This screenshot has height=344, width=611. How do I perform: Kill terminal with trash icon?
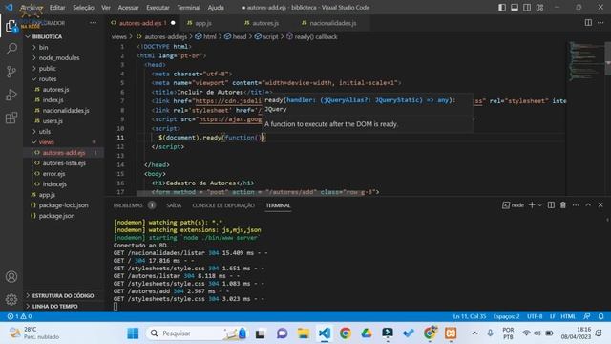click(x=563, y=205)
